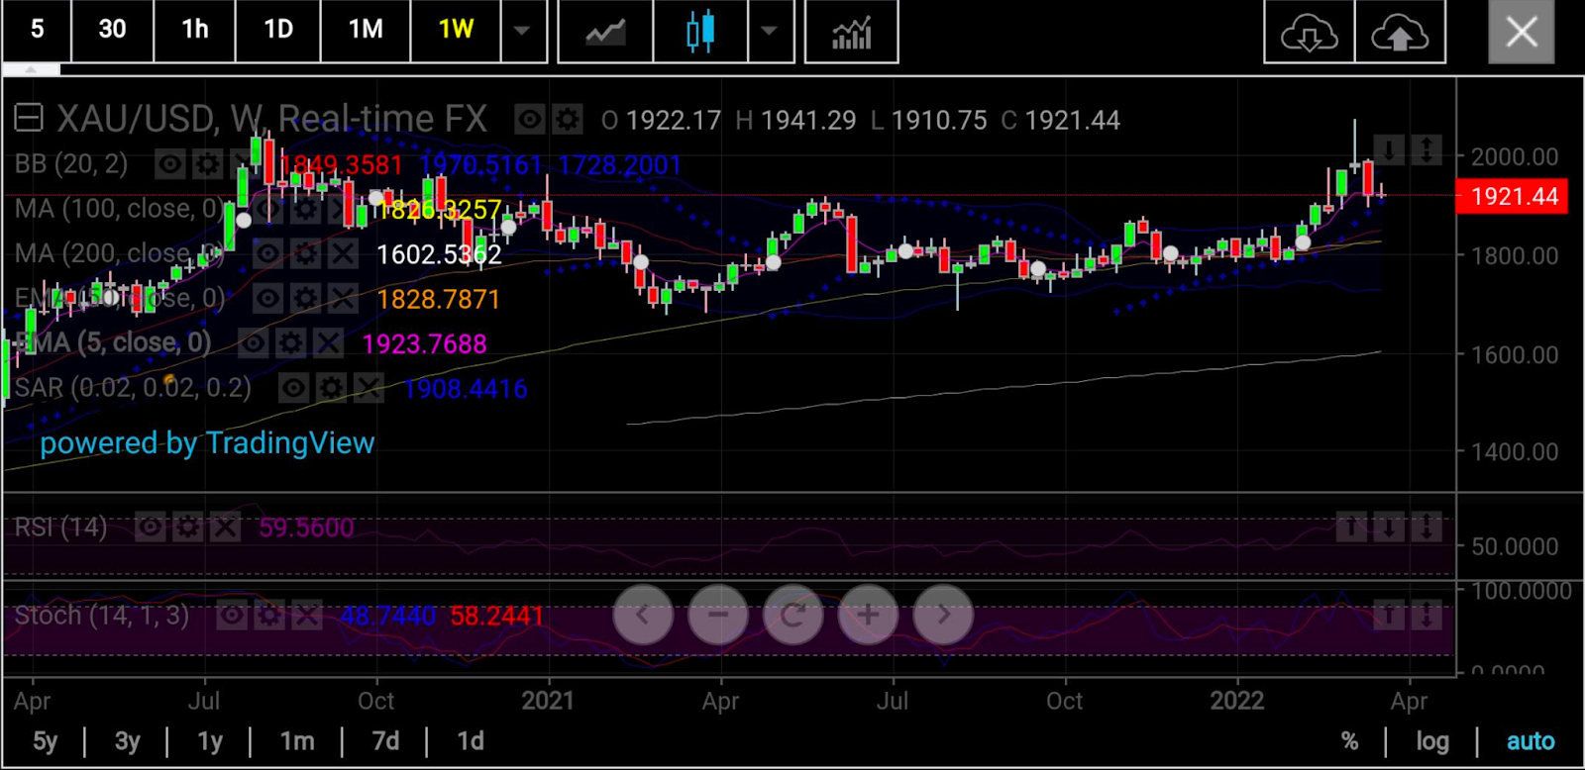Zoom out chart with minus circle
Viewport: 1585px width, 770px height.
pyautogui.click(x=718, y=616)
